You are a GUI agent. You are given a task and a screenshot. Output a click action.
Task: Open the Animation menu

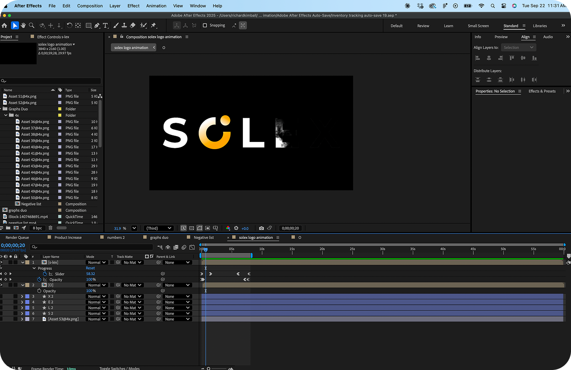[x=156, y=6]
